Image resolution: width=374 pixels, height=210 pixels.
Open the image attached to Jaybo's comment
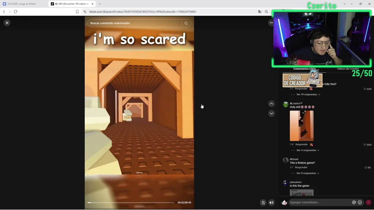point(302,126)
